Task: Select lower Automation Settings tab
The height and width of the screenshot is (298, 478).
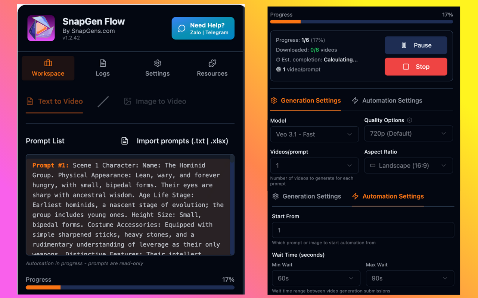Action: 388,196
